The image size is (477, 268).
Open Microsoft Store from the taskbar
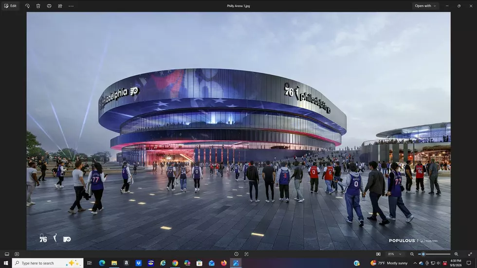click(199, 263)
